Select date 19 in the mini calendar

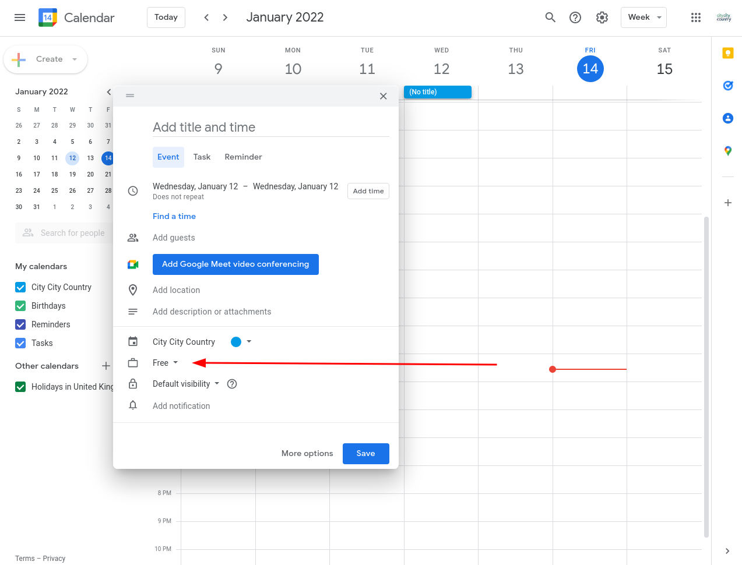(x=72, y=174)
